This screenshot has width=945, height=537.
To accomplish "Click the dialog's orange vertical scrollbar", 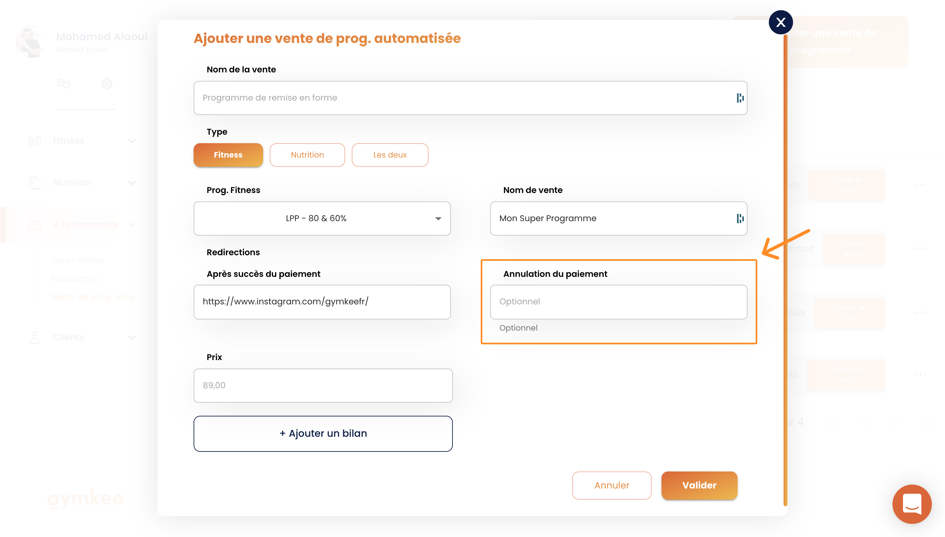I will pos(785,269).
